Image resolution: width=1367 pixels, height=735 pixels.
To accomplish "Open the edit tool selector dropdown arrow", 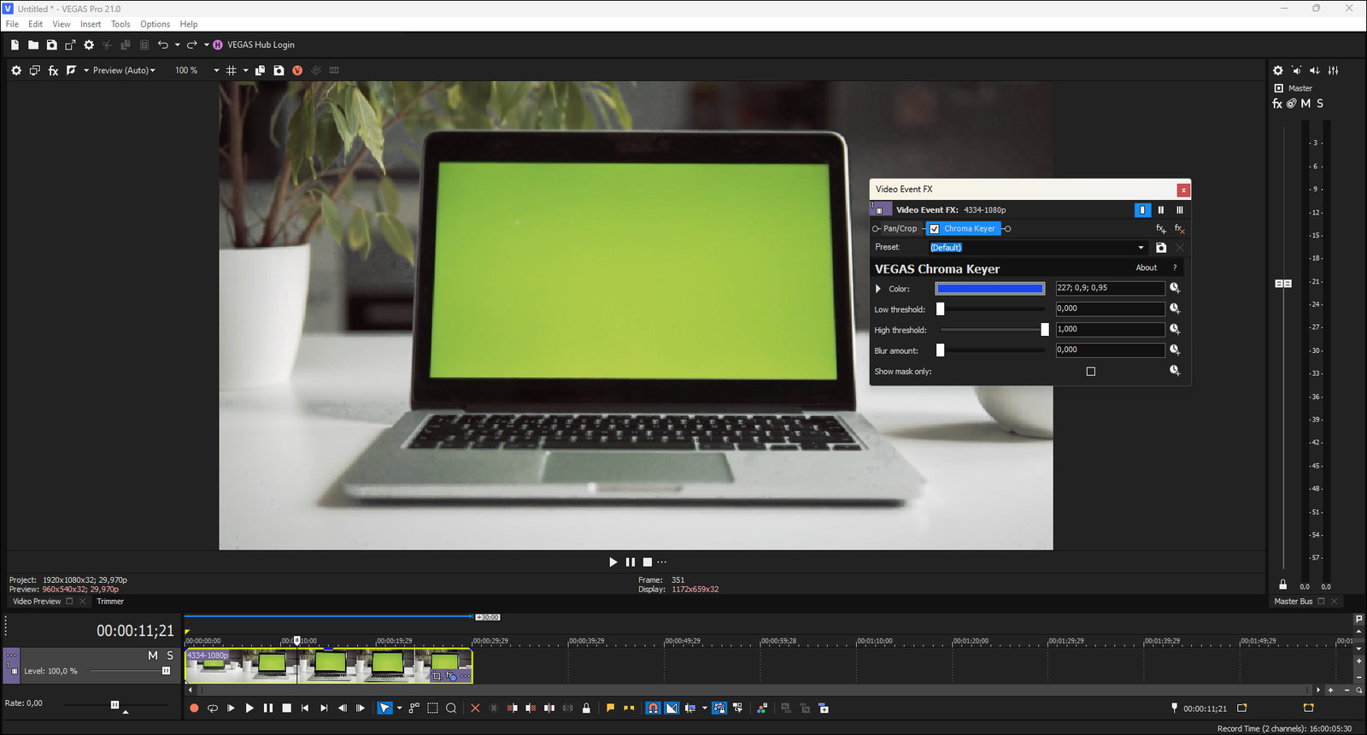I will (x=399, y=708).
